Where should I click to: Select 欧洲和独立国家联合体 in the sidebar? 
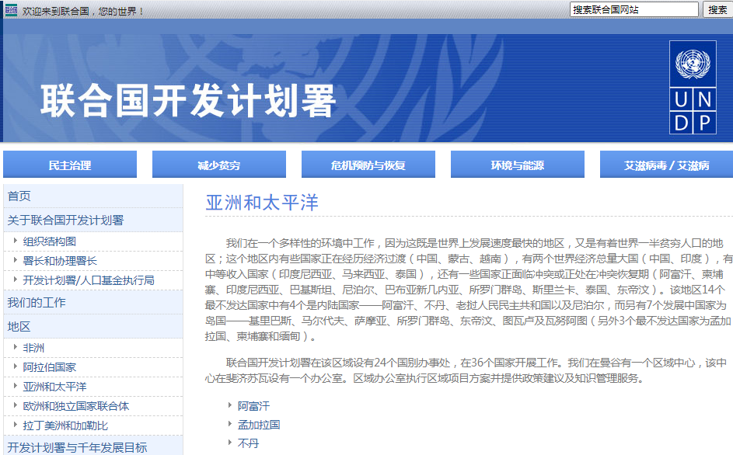tap(76, 406)
